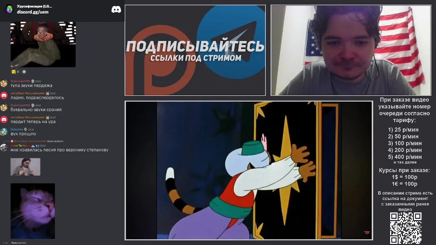Click the streamer webcam feed
436x245 pixels.
point(351,50)
